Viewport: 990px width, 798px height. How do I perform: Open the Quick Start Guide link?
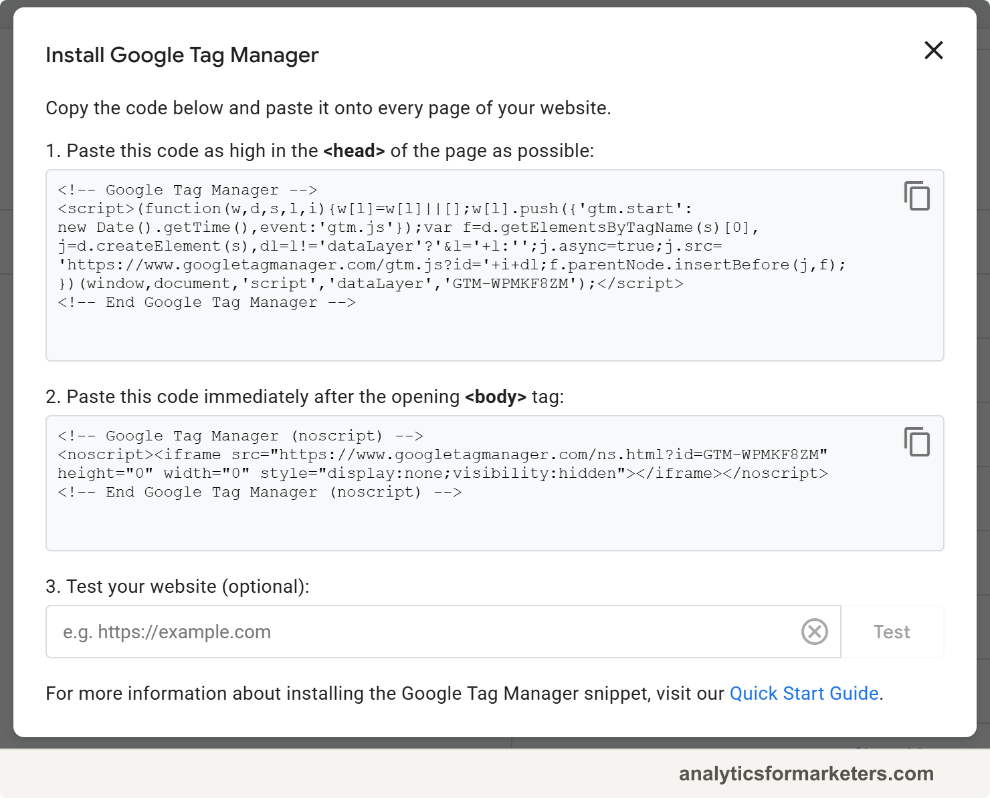click(x=803, y=693)
